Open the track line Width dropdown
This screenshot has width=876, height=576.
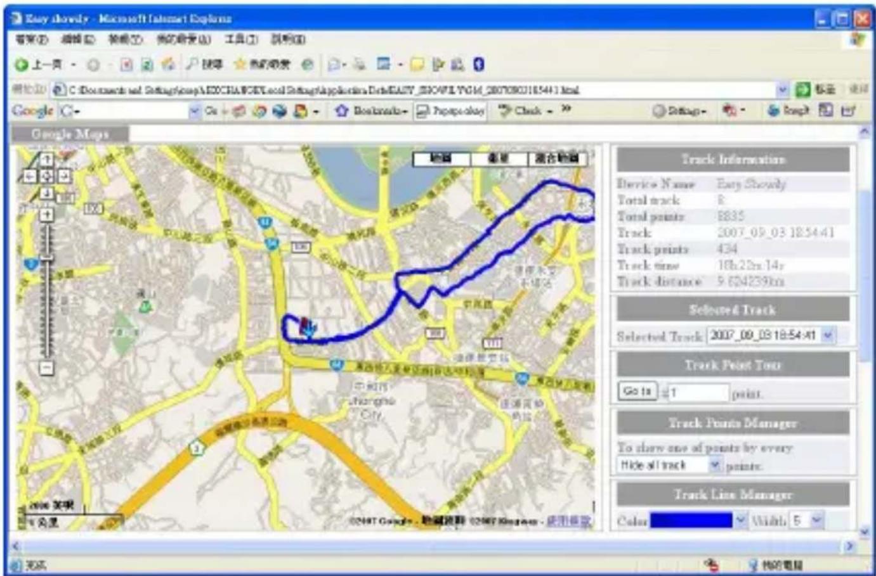point(817,521)
